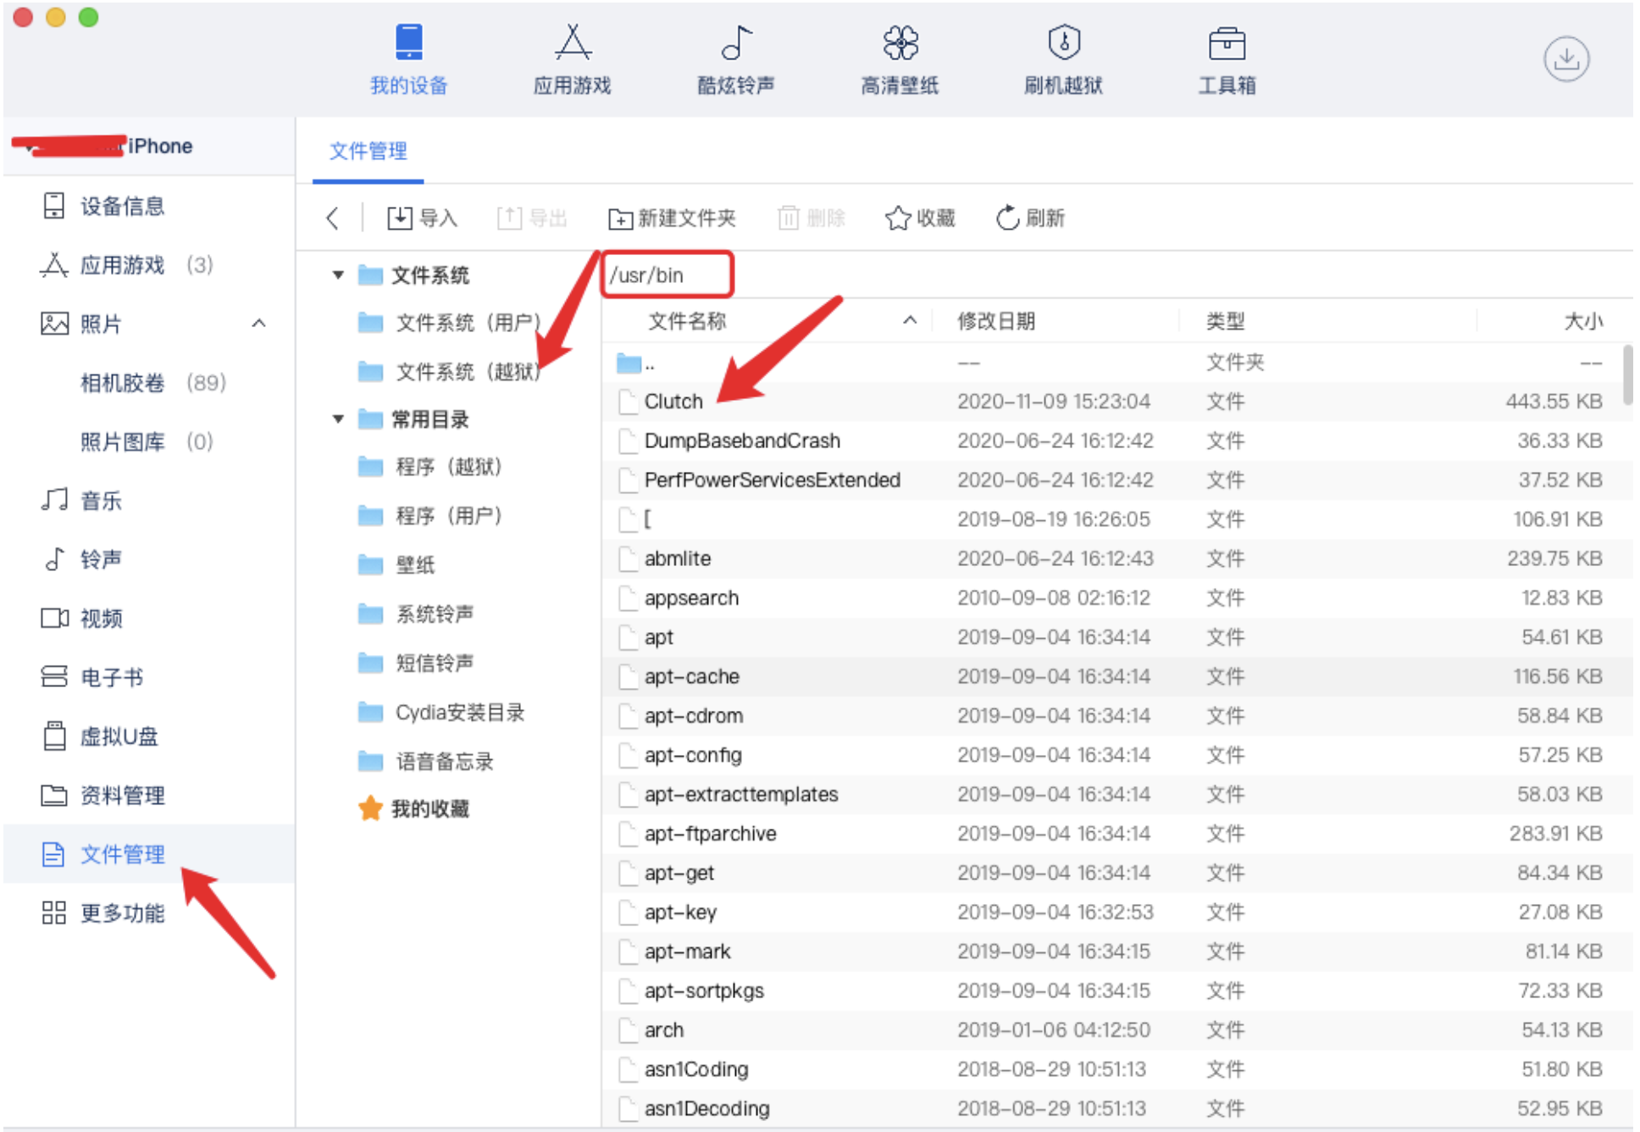The height and width of the screenshot is (1132, 1640).
Task: Select the parent folder '..' row
Action: tap(1113, 363)
